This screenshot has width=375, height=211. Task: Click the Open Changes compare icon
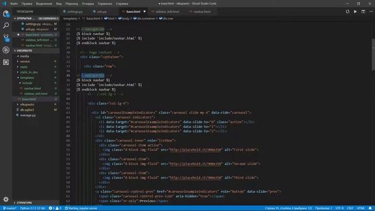[347, 12]
